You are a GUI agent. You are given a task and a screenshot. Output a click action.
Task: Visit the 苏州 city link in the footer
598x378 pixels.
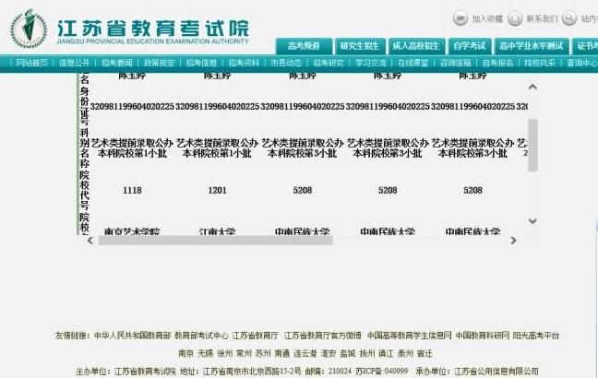pos(263,353)
